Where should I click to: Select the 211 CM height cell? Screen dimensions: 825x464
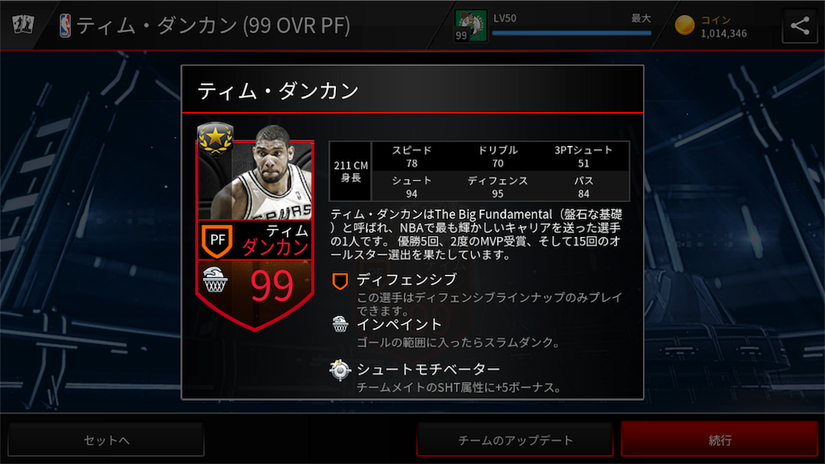tap(350, 172)
